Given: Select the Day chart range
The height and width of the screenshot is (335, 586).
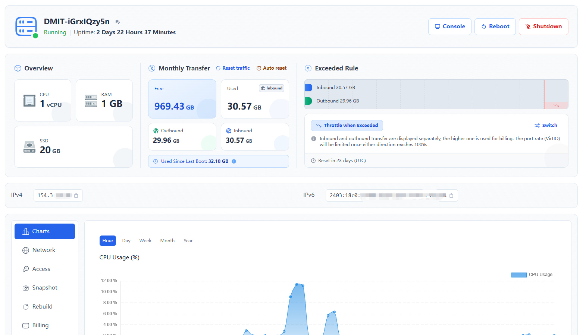Looking at the screenshot, I should pos(126,241).
